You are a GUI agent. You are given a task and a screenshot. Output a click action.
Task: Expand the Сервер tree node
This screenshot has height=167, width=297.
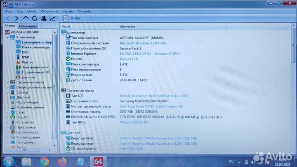coord(7,92)
